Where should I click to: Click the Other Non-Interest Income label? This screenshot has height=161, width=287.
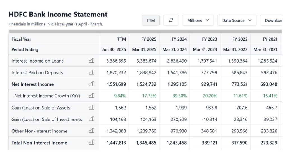click(x=39, y=131)
